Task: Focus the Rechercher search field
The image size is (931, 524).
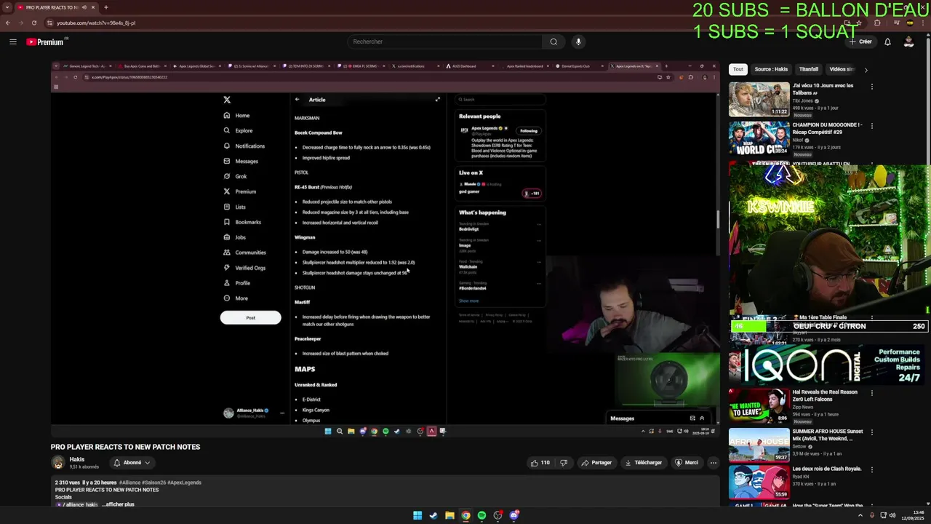Action: coord(444,41)
